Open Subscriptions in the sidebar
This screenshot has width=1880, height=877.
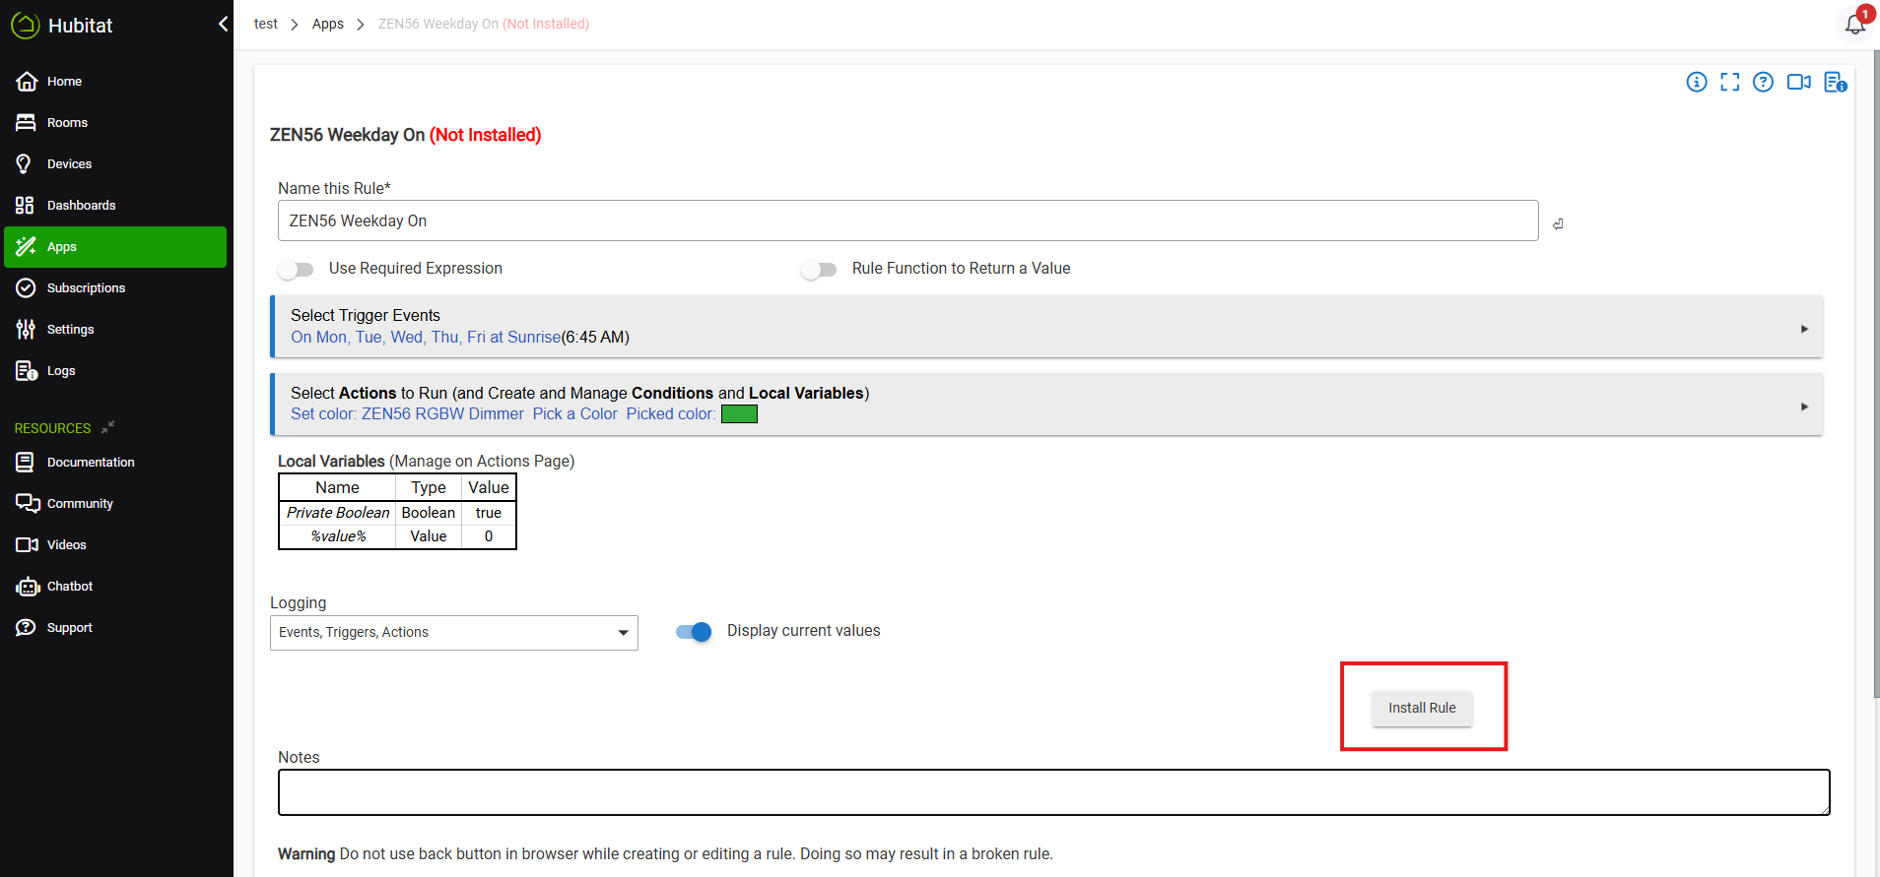[x=115, y=288]
